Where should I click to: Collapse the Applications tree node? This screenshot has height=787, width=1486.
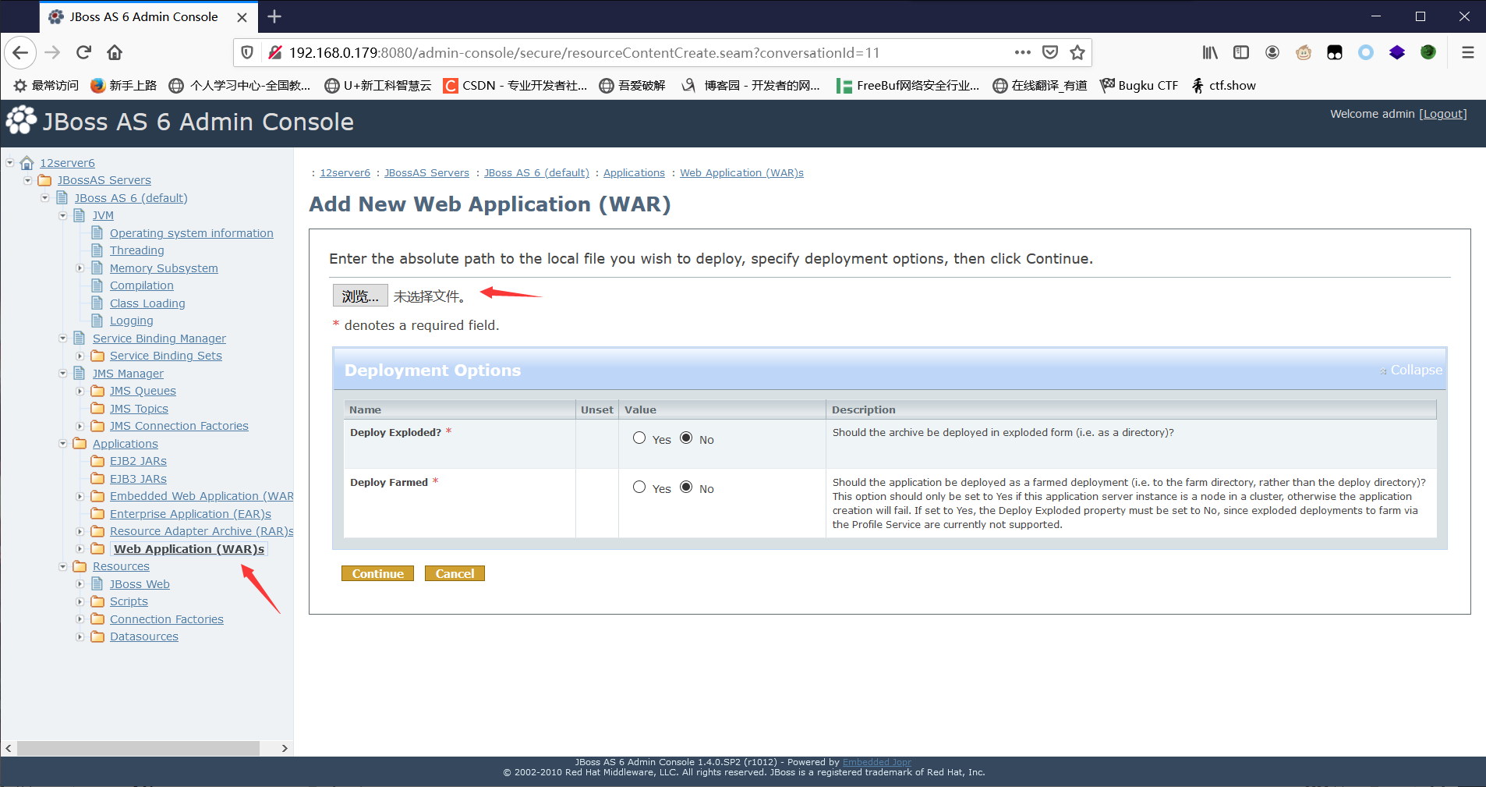click(x=62, y=444)
